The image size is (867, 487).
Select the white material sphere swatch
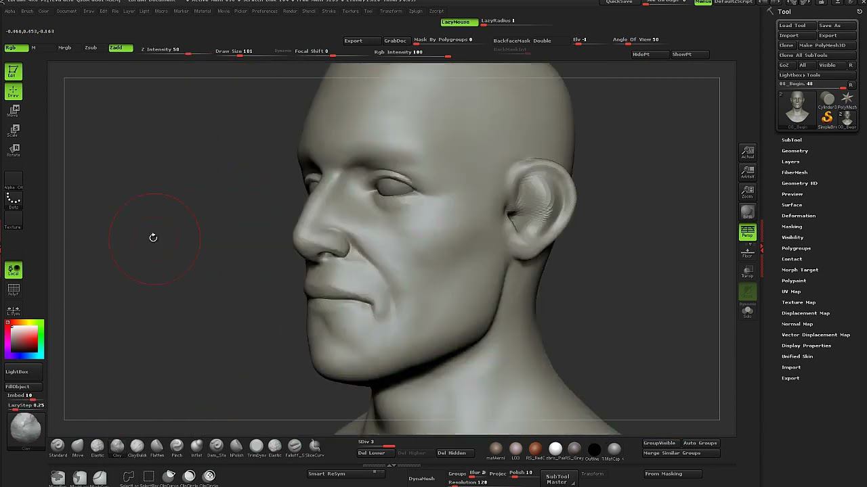pyautogui.click(x=555, y=448)
